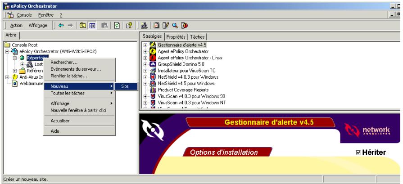Click the magnifying glass search icon

click(175, 25)
